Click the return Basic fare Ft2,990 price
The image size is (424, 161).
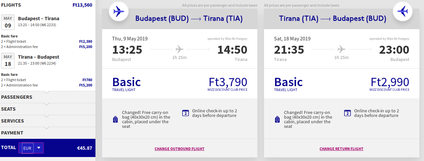pos(390,82)
